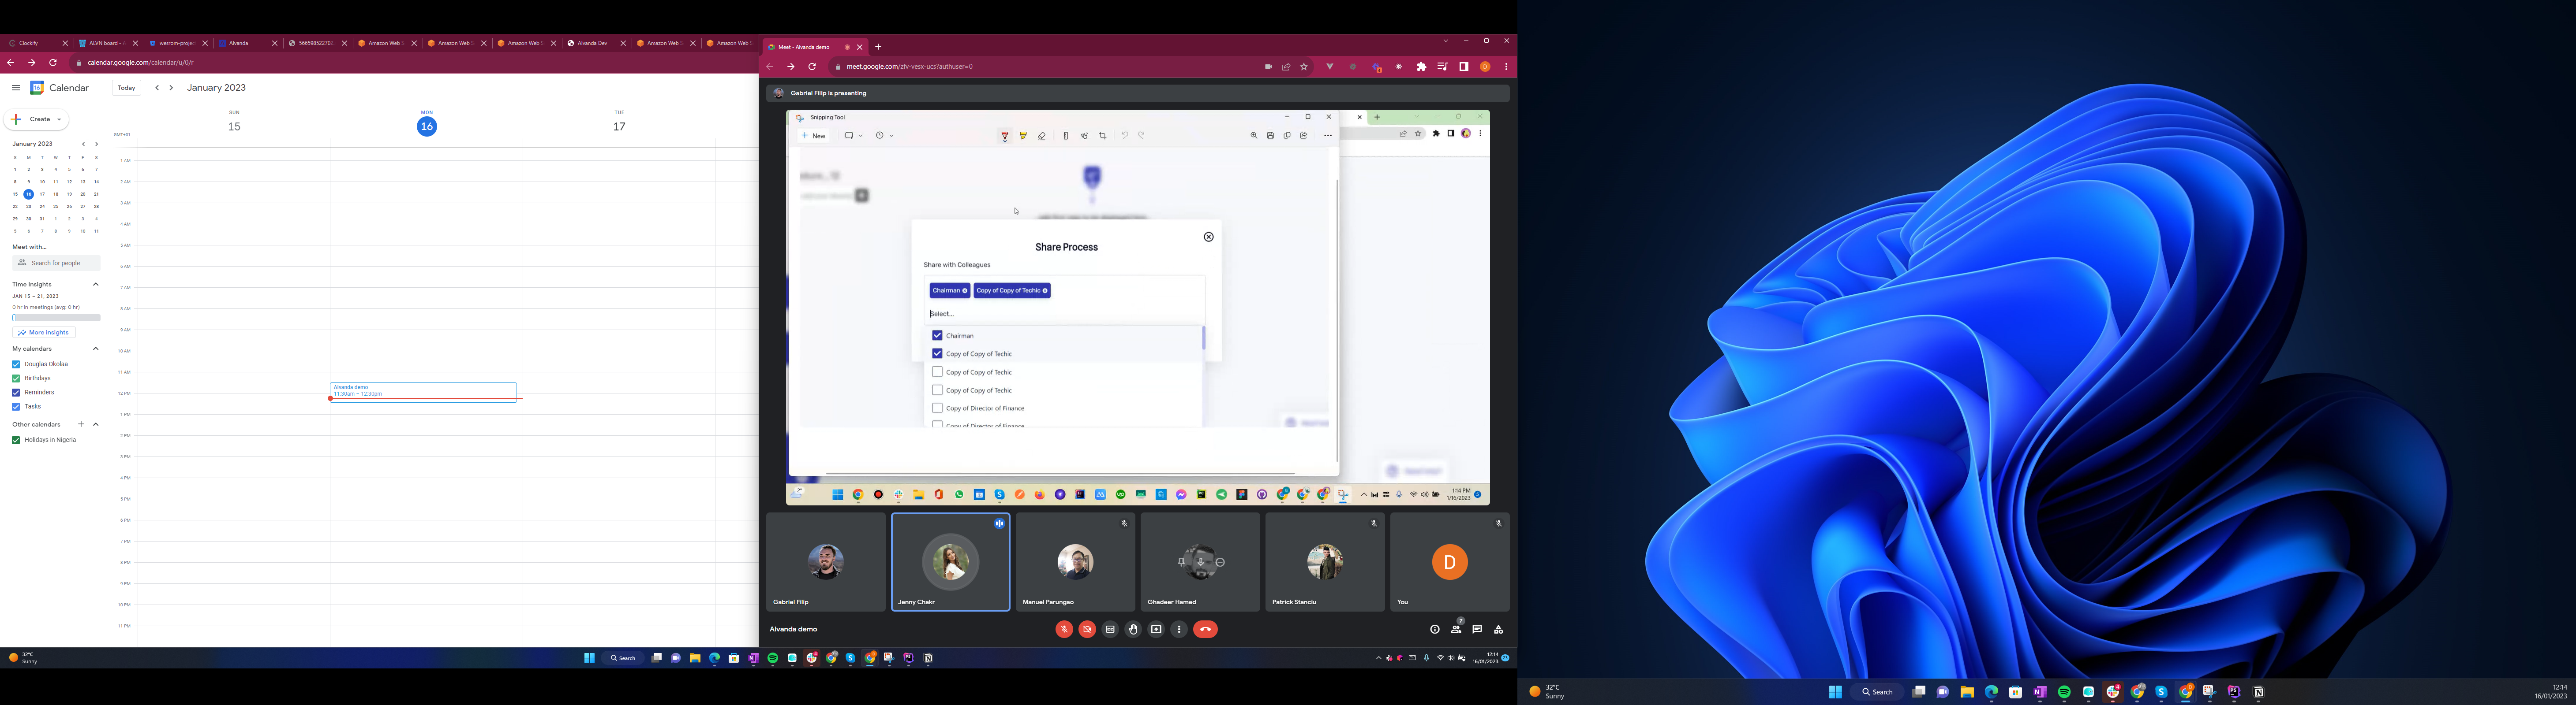
Task: Click the Today button in Calendar
Action: tap(126, 88)
